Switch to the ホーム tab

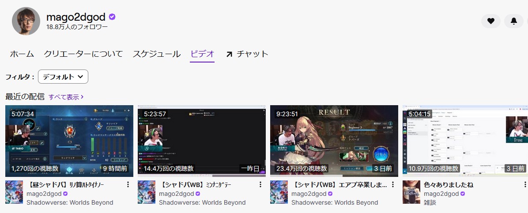coord(22,54)
